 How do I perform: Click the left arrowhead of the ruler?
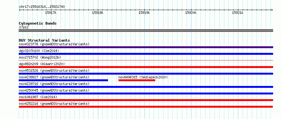[20, 10]
